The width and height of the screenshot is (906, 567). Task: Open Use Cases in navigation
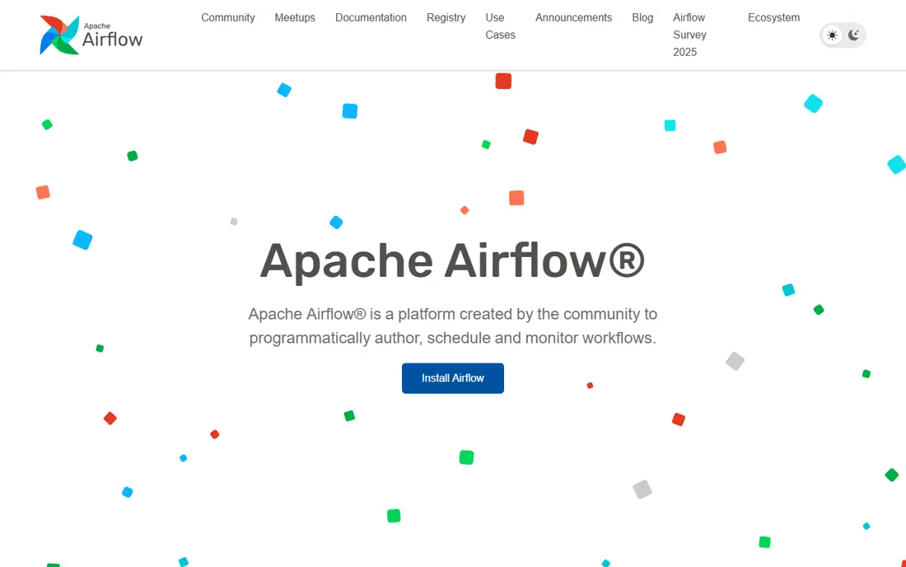pyautogui.click(x=501, y=26)
